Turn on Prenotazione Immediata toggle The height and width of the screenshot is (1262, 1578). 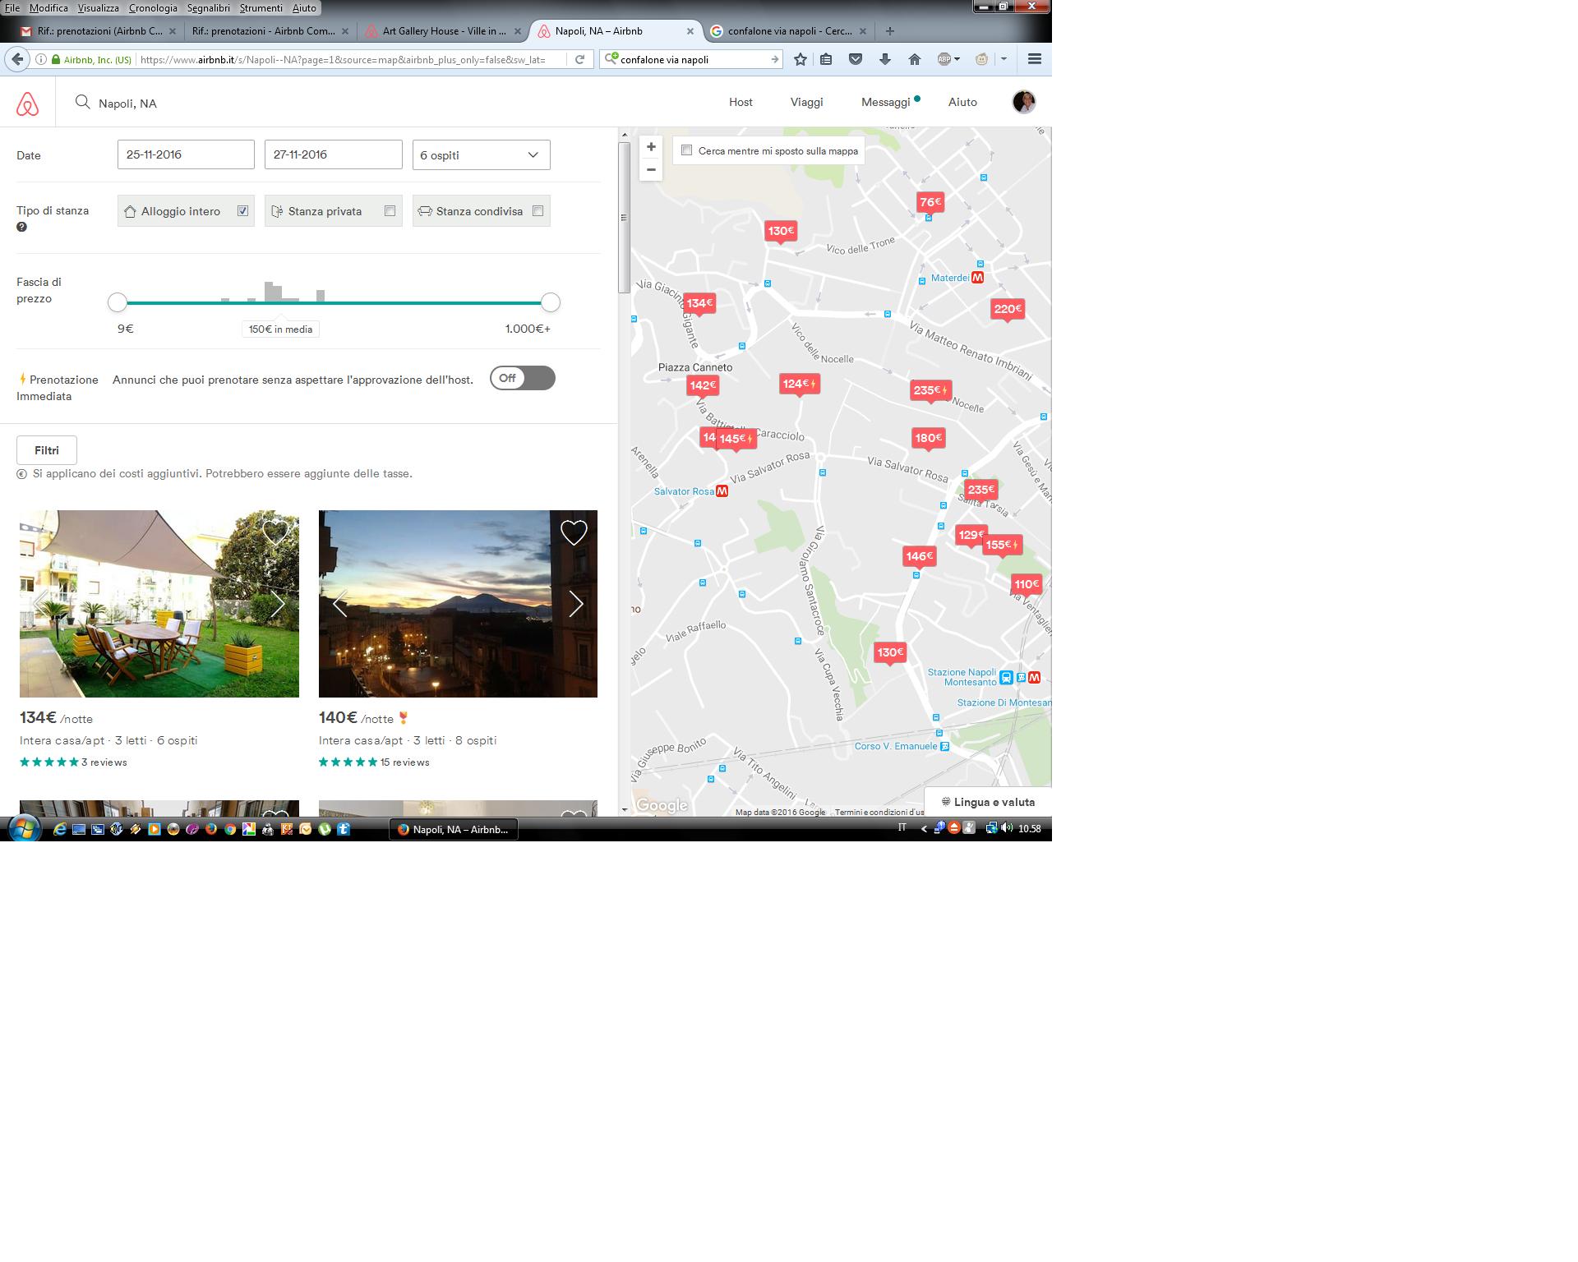(x=523, y=378)
